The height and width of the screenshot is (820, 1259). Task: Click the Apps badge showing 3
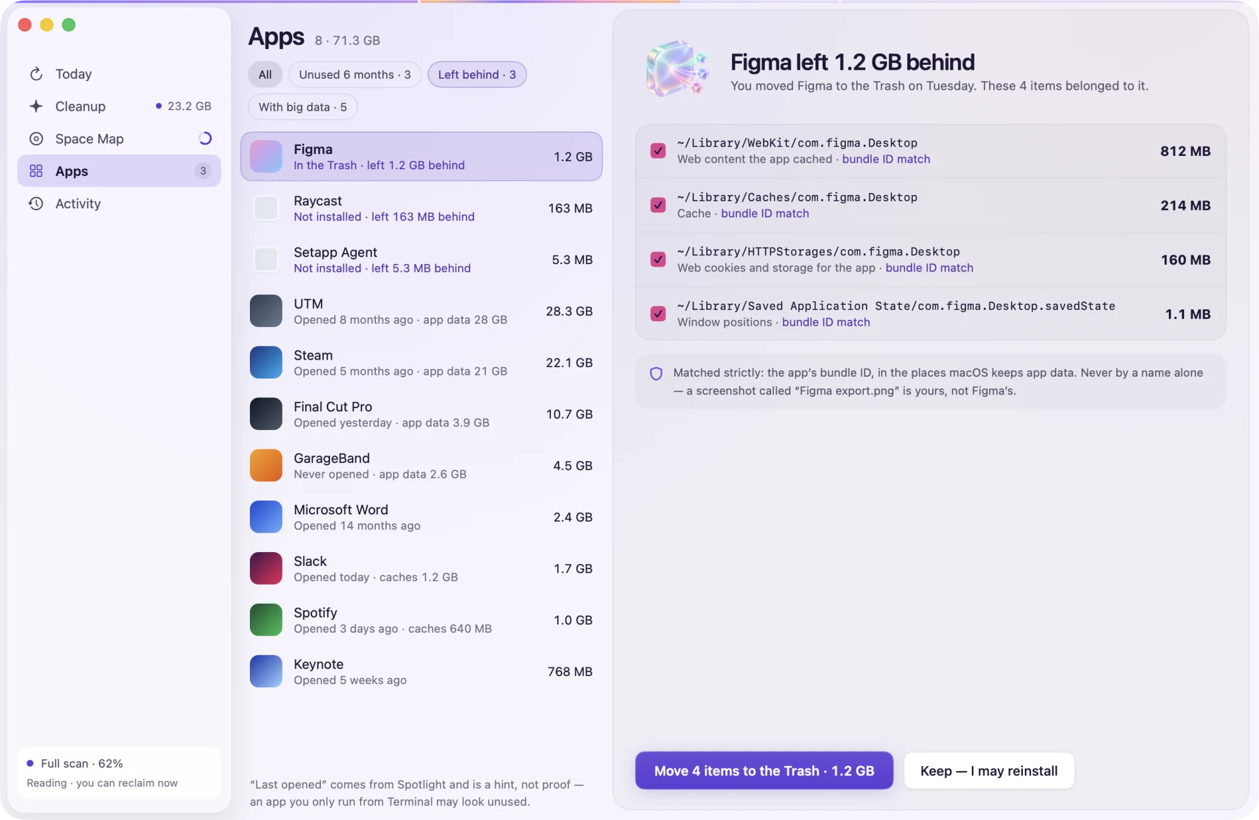pos(203,171)
